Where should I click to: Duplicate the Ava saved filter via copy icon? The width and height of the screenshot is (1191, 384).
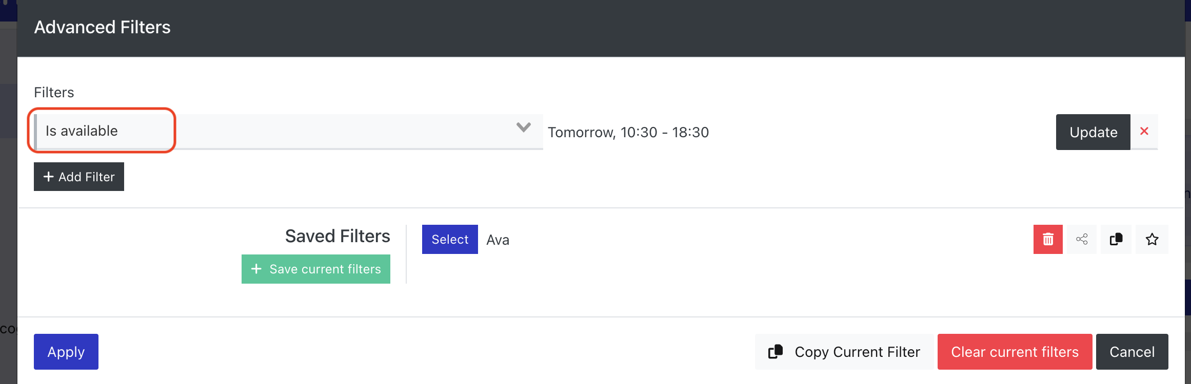click(x=1116, y=239)
